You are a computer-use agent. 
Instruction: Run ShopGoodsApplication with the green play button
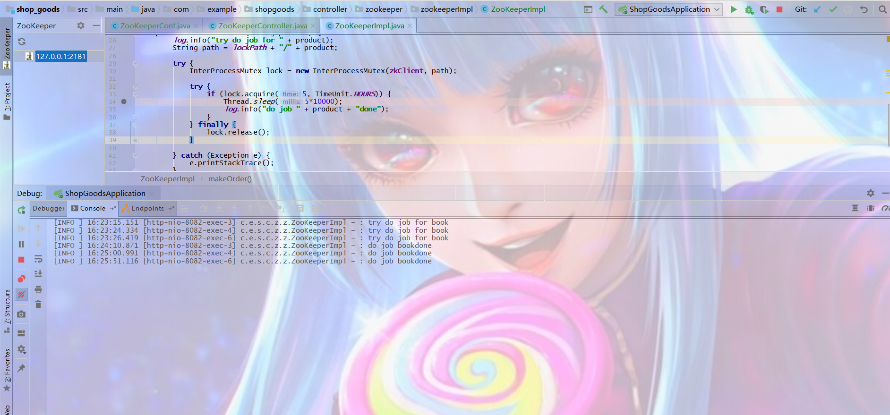pos(734,9)
